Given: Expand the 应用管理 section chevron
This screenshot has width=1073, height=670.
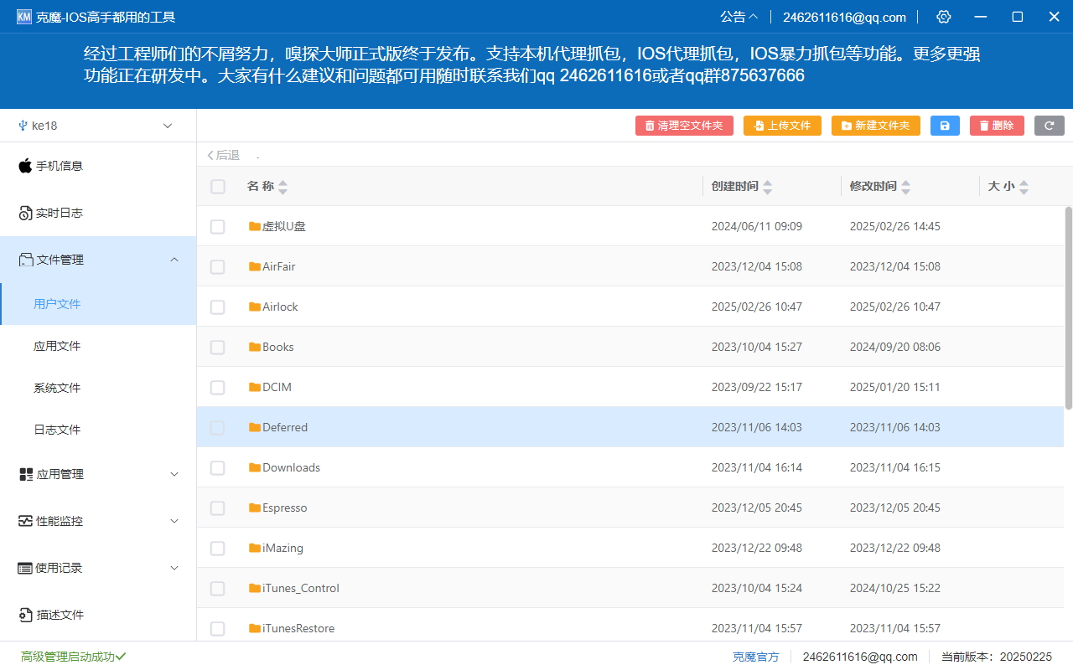Looking at the screenshot, I should pyautogui.click(x=174, y=474).
